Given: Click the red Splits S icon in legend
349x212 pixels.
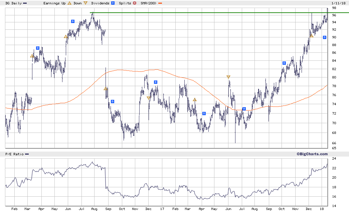Looking at the screenshot, I should pyautogui.click(x=135, y=3).
